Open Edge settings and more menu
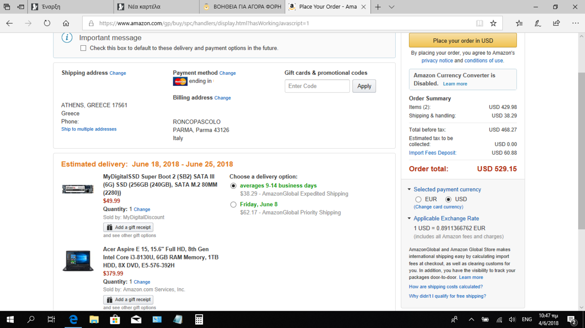 (575, 23)
